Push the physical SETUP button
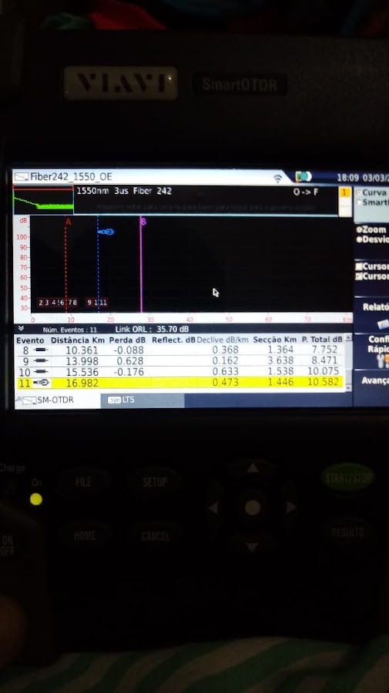Image resolution: width=389 pixels, height=693 pixels. [155, 482]
